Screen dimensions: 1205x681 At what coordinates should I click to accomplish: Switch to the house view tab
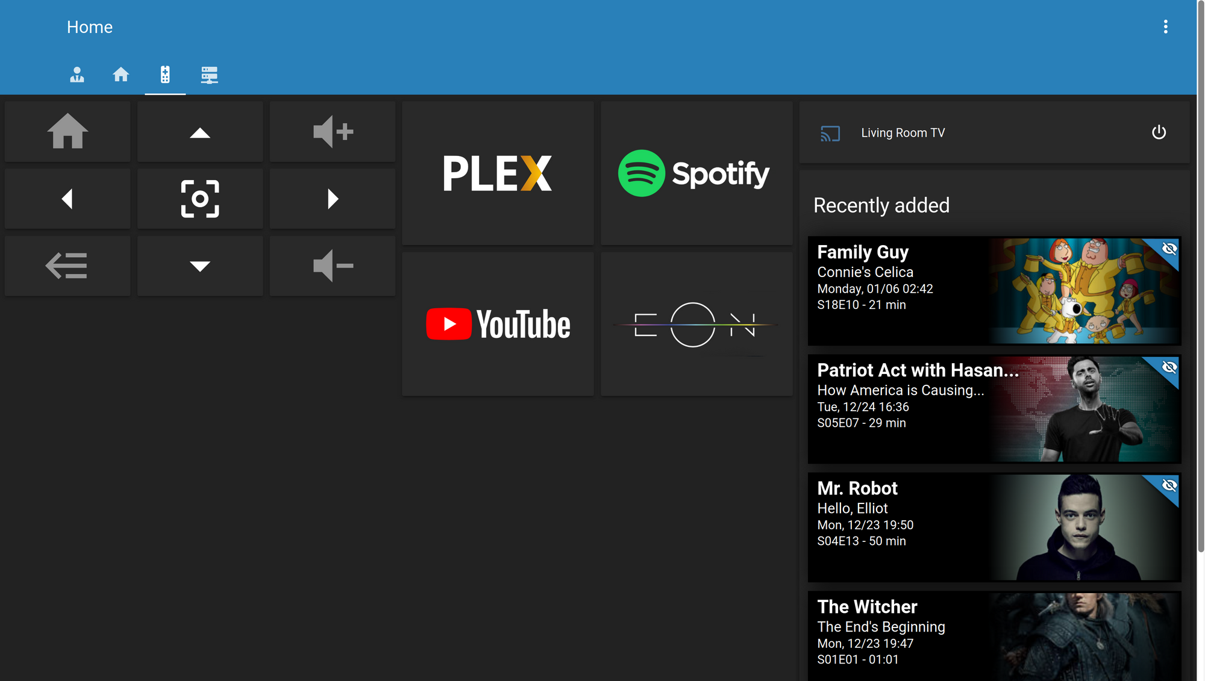click(x=121, y=75)
